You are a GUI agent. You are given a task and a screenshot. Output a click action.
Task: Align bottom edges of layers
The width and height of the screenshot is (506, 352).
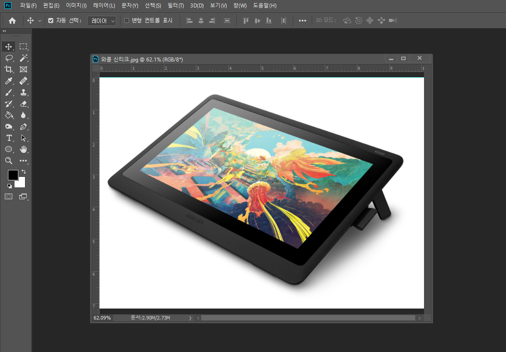click(268, 21)
